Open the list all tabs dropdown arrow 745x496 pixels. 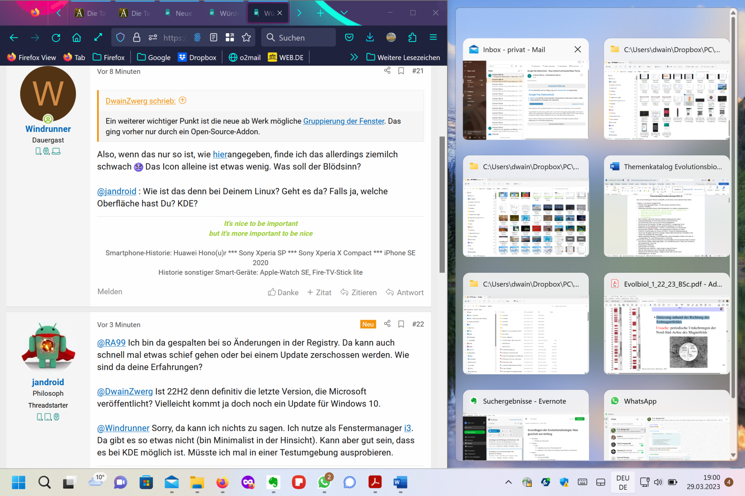tap(344, 13)
